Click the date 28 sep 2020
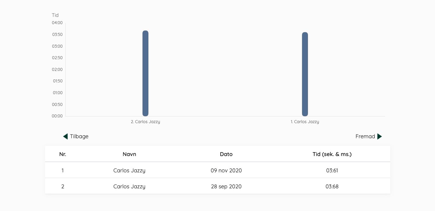The height and width of the screenshot is (211, 435). point(226,187)
